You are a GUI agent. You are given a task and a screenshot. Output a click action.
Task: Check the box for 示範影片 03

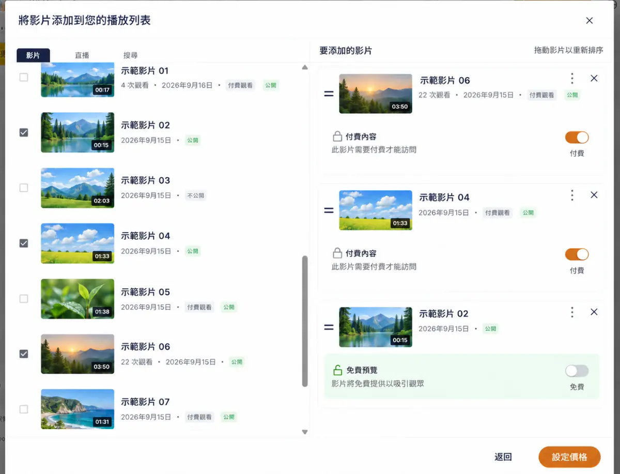[24, 188]
